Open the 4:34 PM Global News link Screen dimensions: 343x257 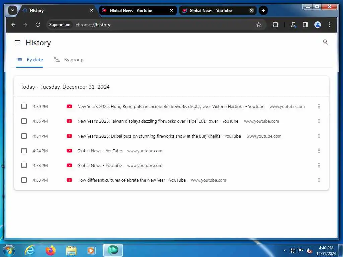click(x=99, y=151)
